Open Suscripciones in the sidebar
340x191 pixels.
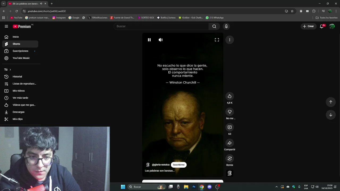coord(20,51)
